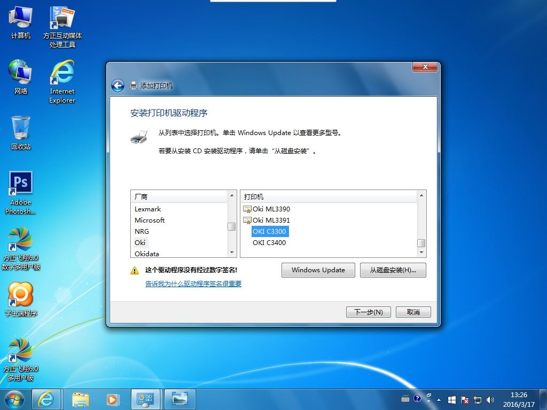Click the 取消 button

pos(413,312)
